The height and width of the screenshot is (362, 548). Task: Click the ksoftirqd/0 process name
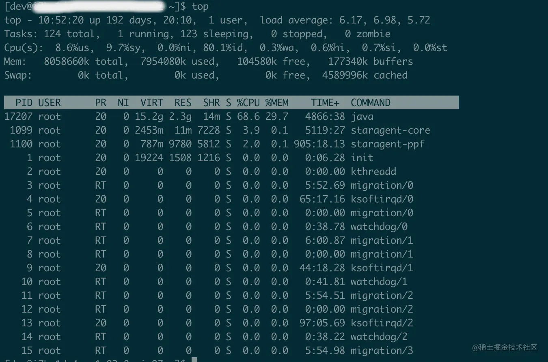tap(382, 199)
